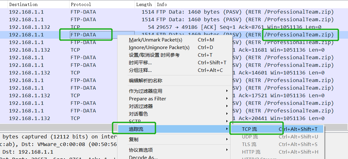Viewport: 348px width, 159px height.
Task: Click Destination 192.168.1.1 in the highlighted row
Action: tap(26, 35)
